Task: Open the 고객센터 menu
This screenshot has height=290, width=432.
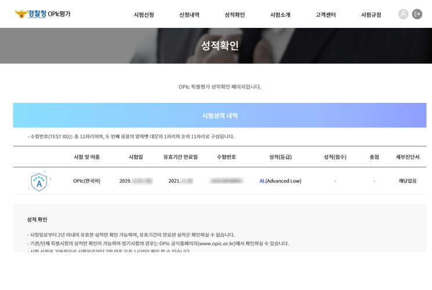Action: point(326,15)
